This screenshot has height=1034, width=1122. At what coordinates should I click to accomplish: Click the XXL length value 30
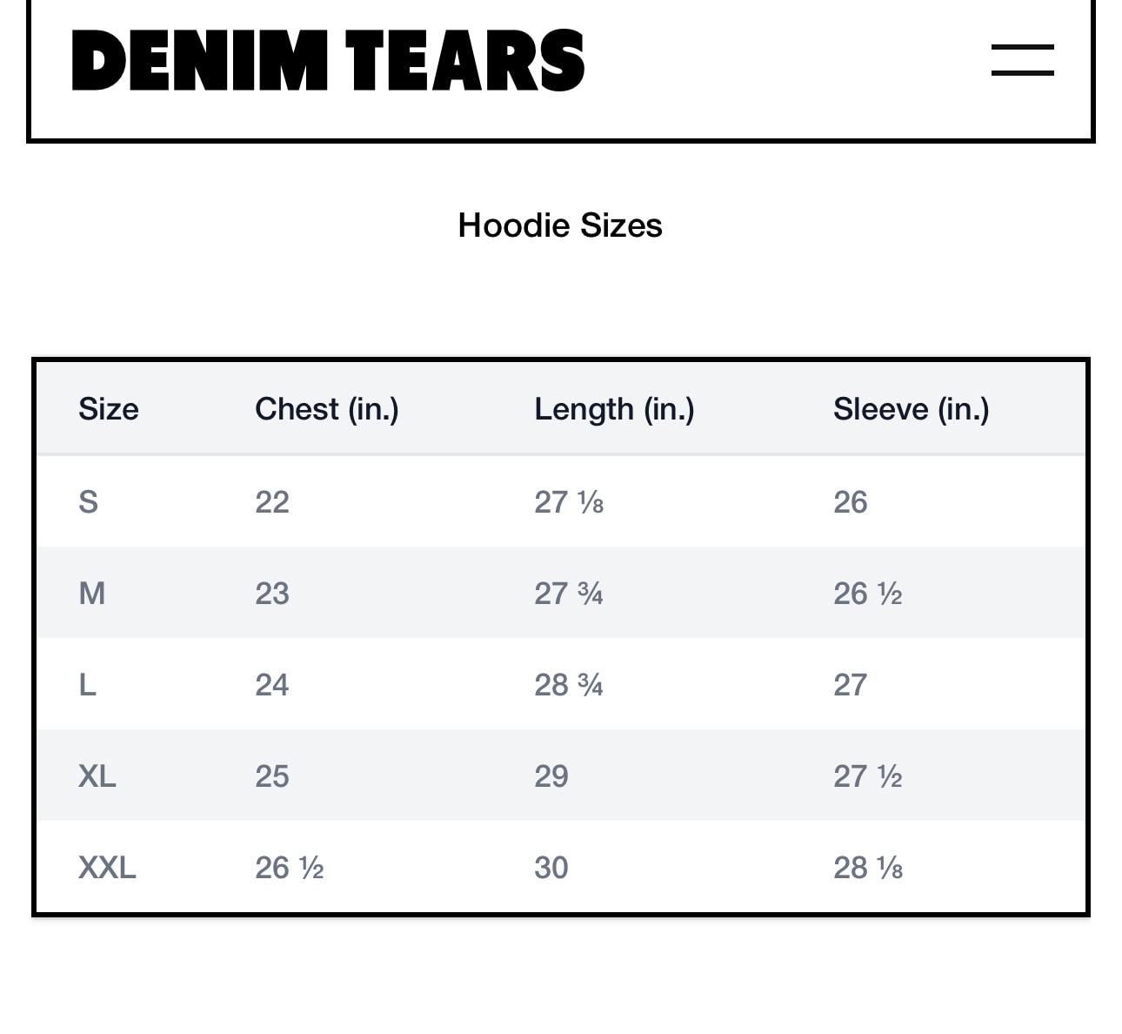pyautogui.click(x=551, y=868)
